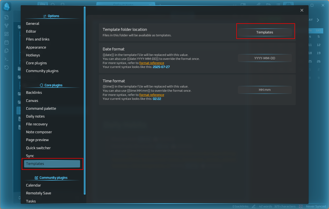Select day 19 in the calendar panel
Screen dimensions: 329x209
tap(319, 53)
